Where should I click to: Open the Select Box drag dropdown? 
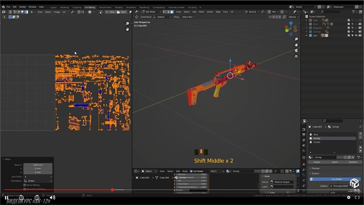[188, 17]
